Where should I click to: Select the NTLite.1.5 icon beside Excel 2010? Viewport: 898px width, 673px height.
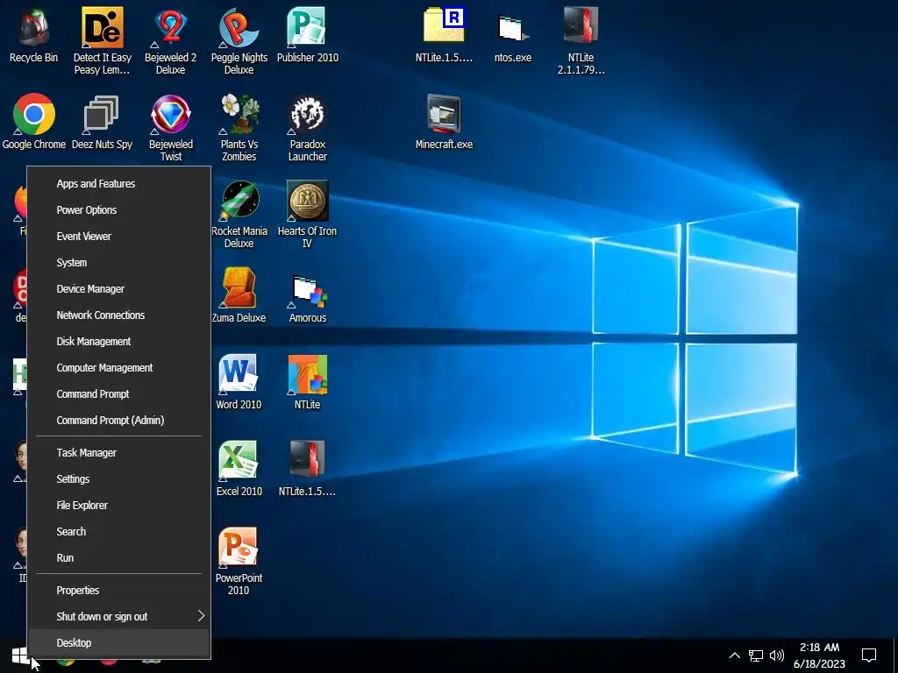coord(308,468)
